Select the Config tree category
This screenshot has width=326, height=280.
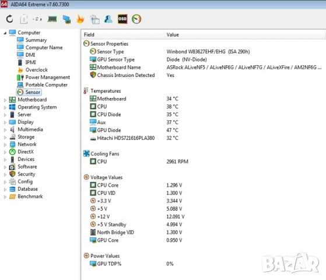click(x=25, y=181)
